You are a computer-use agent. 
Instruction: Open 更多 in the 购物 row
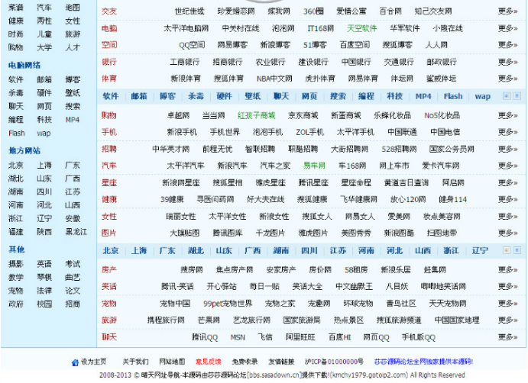click(507, 115)
